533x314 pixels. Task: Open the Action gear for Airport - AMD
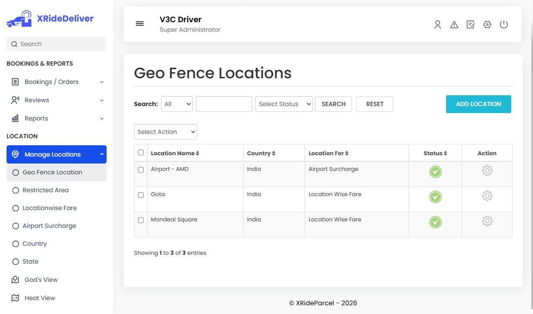tap(487, 171)
